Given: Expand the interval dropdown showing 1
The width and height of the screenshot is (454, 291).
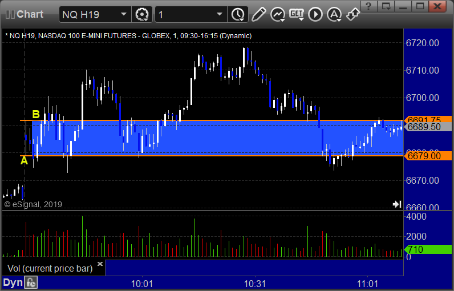Looking at the screenshot, I should pos(190,14).
